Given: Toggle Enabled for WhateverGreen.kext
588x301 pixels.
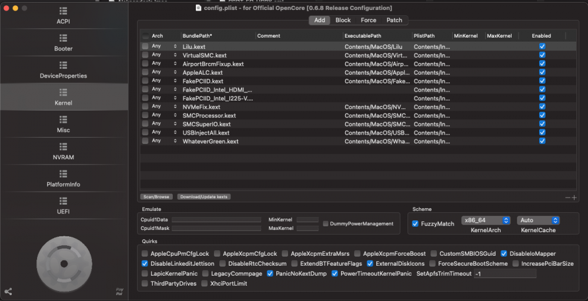Looking at the screenshot, I should [x=542, y=141].
